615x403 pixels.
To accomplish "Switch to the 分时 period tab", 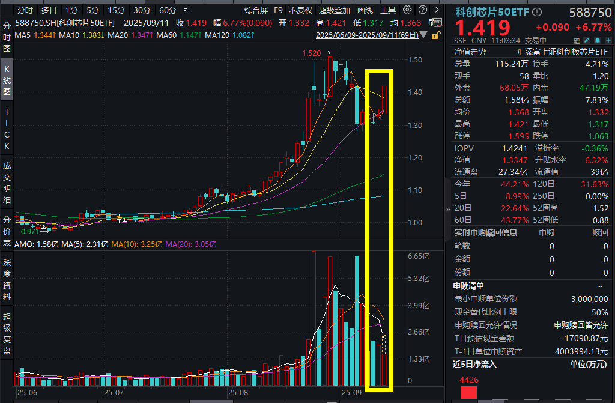I will point(23,10).
